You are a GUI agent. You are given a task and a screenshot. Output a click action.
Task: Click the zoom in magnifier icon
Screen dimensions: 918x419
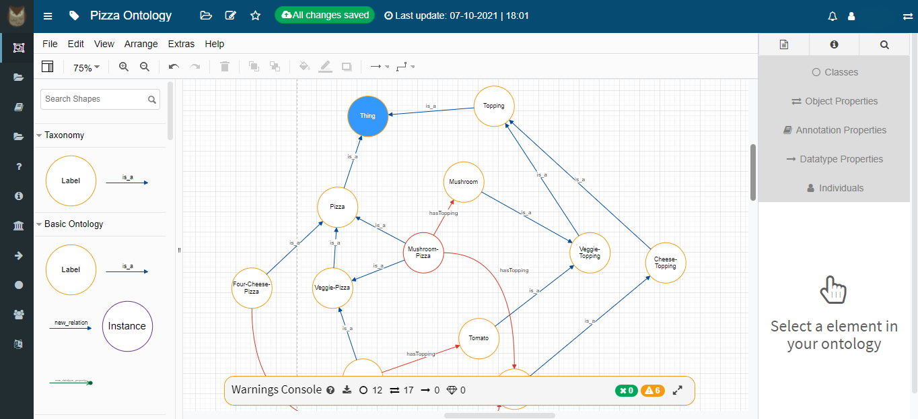point(123,67)
